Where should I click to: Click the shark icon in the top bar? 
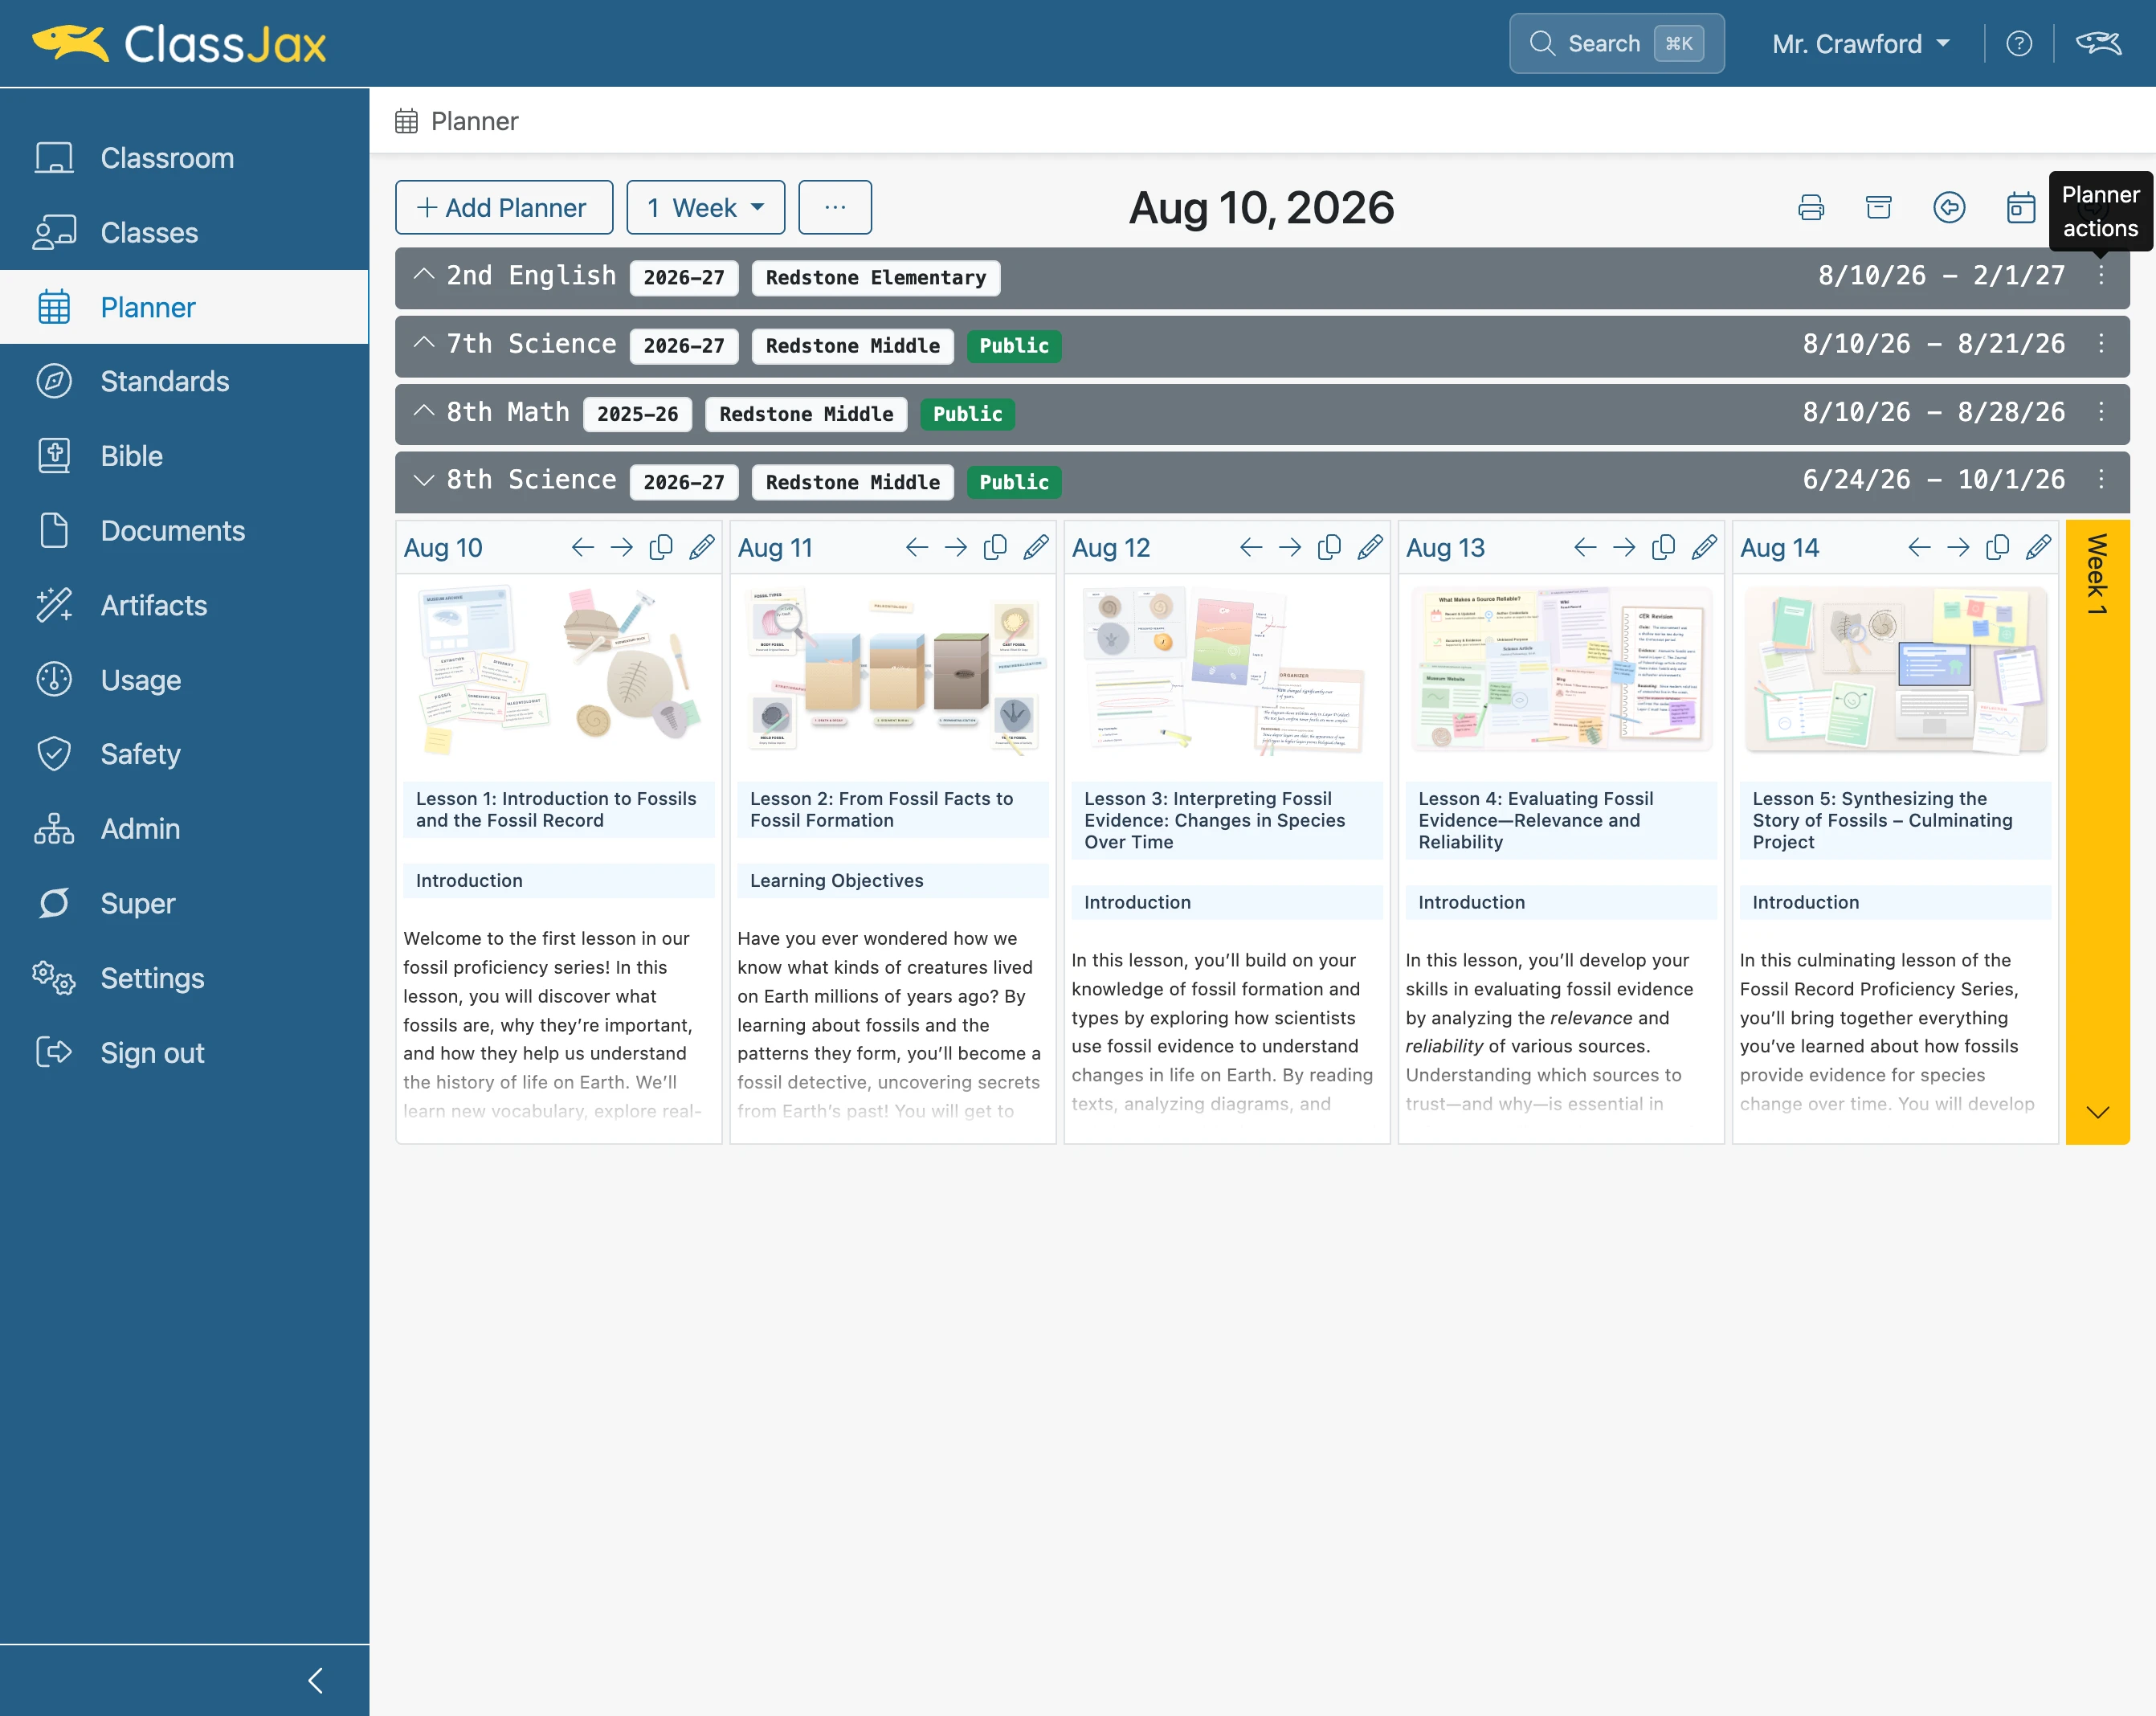coord(2098,44)
